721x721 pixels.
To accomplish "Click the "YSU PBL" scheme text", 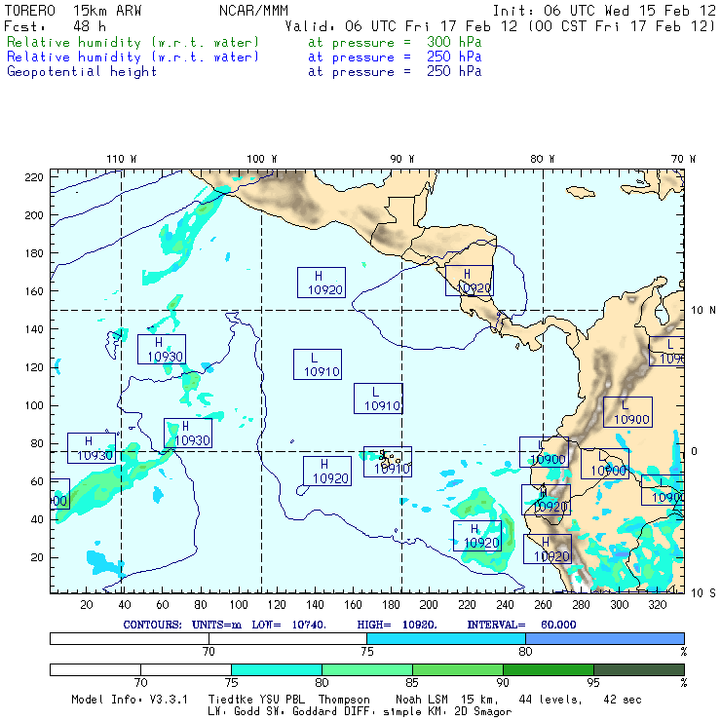I will pyautogui.click(x=283, y=700).
